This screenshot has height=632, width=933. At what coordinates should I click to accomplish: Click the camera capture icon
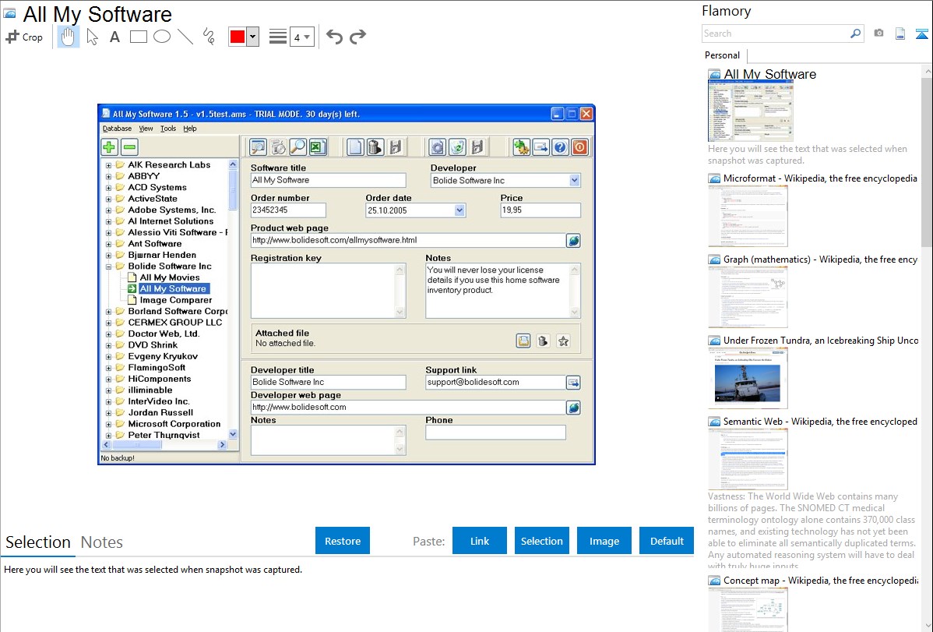878,34
